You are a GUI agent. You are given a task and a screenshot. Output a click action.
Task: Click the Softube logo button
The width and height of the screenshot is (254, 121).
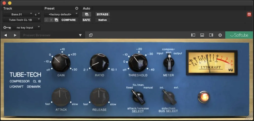(239, 35)
